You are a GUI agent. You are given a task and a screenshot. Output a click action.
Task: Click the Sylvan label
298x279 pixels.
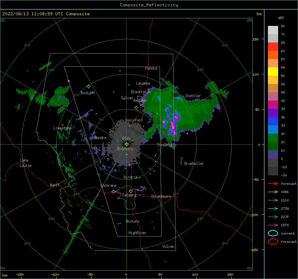coord(127,98)
